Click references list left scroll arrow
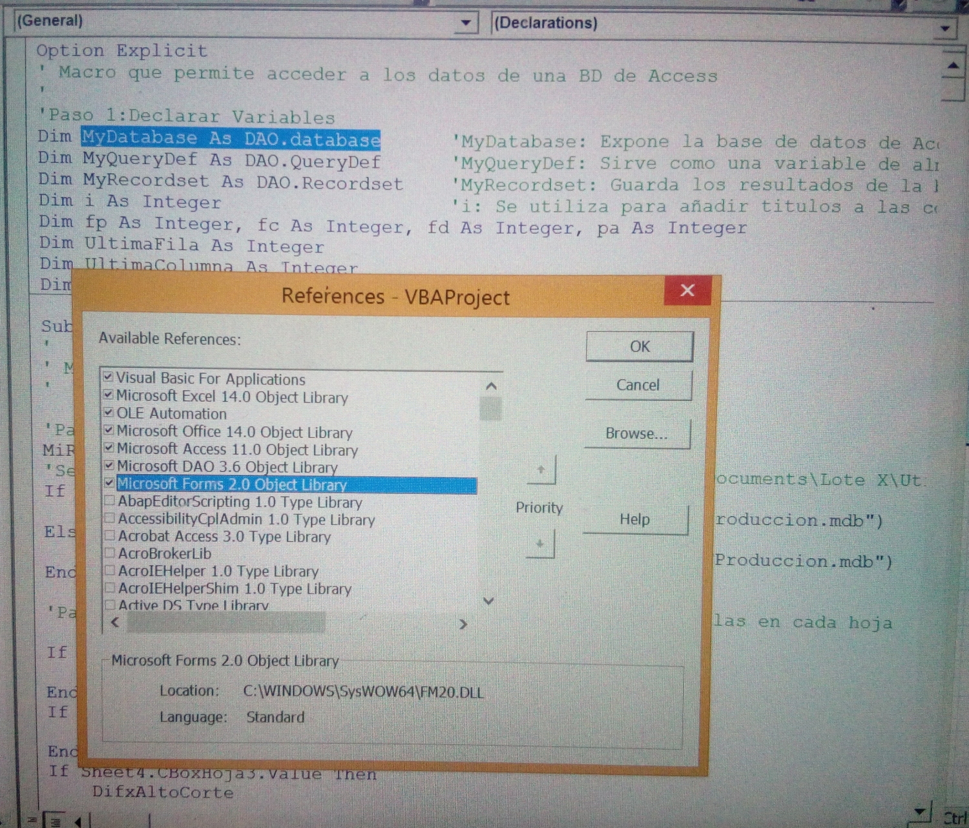The height and width of the screenshot is (828, 969). pyautogui.click(x=115, y=623)
